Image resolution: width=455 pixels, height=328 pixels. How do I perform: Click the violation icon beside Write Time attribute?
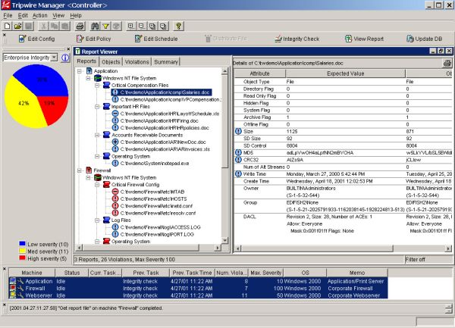[x=238, y=174]
